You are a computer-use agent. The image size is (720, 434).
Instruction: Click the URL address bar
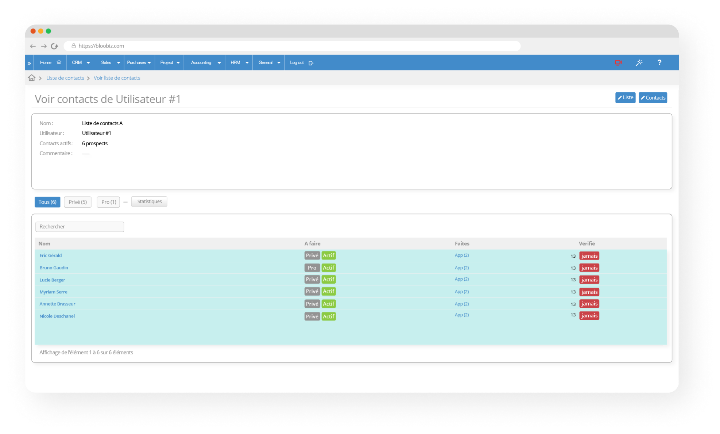tap(292, 46)
